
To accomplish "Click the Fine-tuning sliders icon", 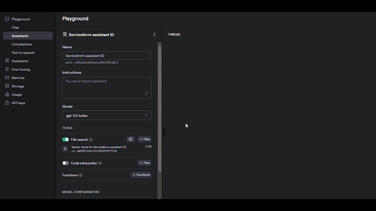I will point(7,69).
